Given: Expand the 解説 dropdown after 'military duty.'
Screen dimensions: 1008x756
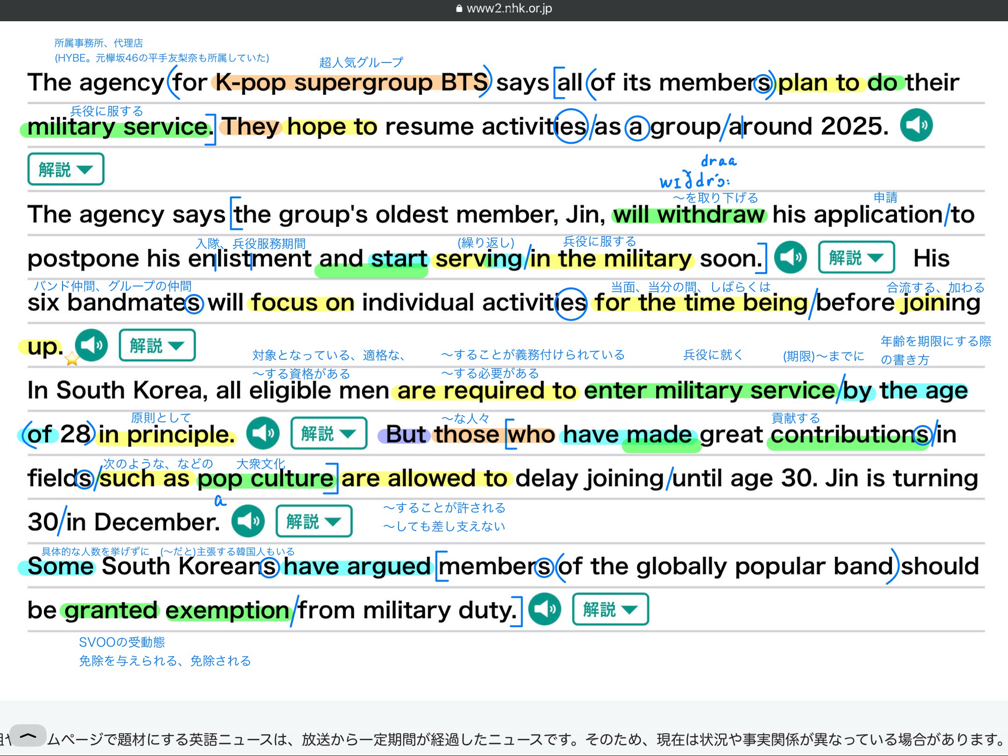Looking at the screenshot, I should coord(610,609).
